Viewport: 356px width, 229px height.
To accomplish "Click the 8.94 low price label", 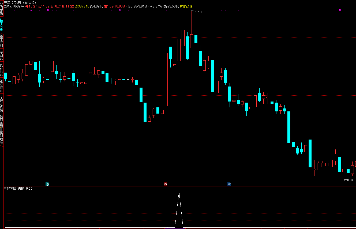I will (350, 180).
